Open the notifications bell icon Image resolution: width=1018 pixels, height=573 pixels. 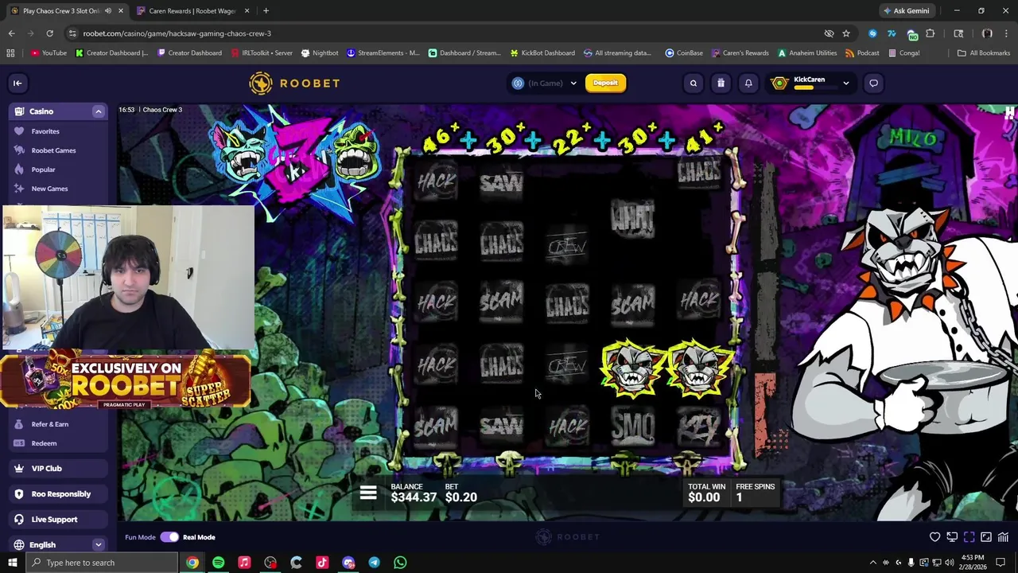pyautogui.click(x=748, y=83)
